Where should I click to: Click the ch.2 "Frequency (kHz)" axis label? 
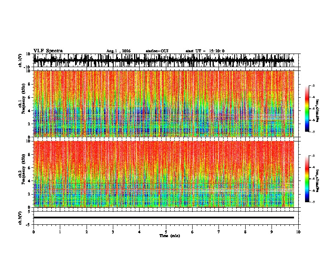tap(23, 169)
